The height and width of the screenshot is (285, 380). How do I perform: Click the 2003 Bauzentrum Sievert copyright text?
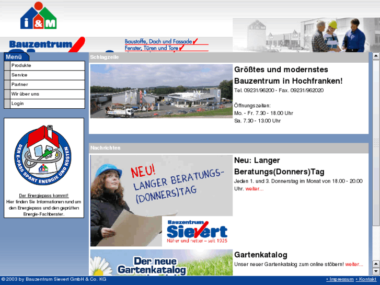54,279
